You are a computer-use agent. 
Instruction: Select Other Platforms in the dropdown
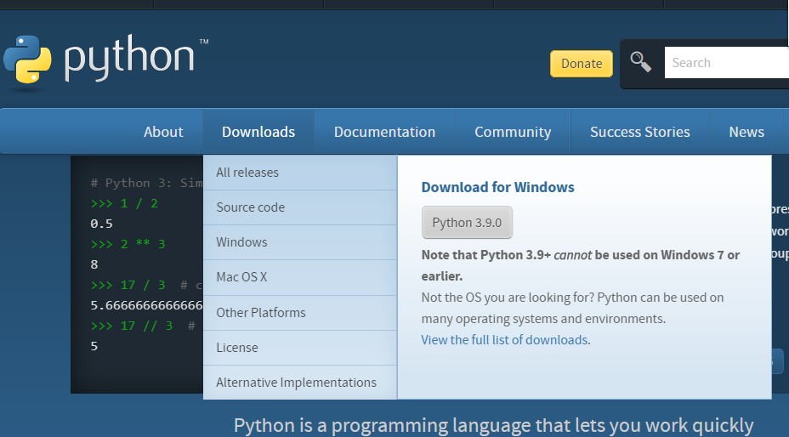pos(261,313)
